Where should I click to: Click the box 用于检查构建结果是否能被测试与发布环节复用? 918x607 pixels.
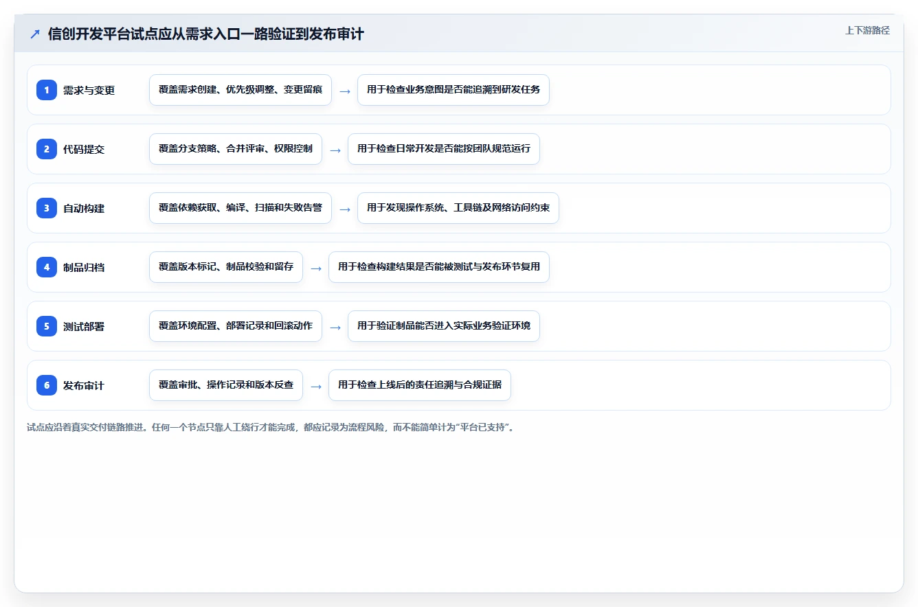(x=439, y=267)
